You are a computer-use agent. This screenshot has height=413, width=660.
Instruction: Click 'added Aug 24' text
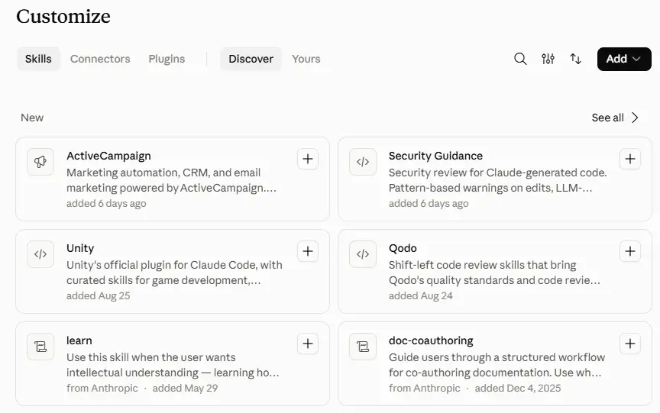click(420, 295)
